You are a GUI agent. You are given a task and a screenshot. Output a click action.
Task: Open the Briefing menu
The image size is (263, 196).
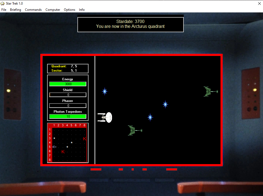(x=15, y=10)
